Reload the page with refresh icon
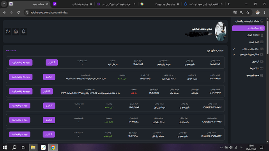Viewport: 269px width, 151px height. coord(19,12)
